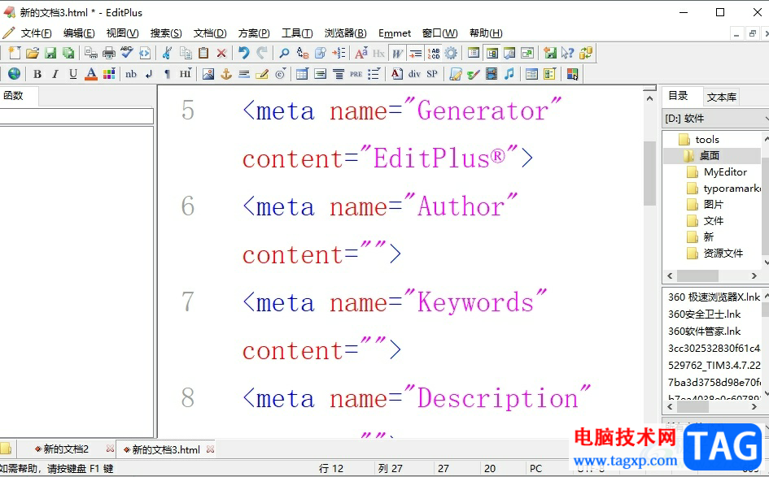This screenshot has width=769, height=477.
Task: Save all open documents
Action: [68, 53]
